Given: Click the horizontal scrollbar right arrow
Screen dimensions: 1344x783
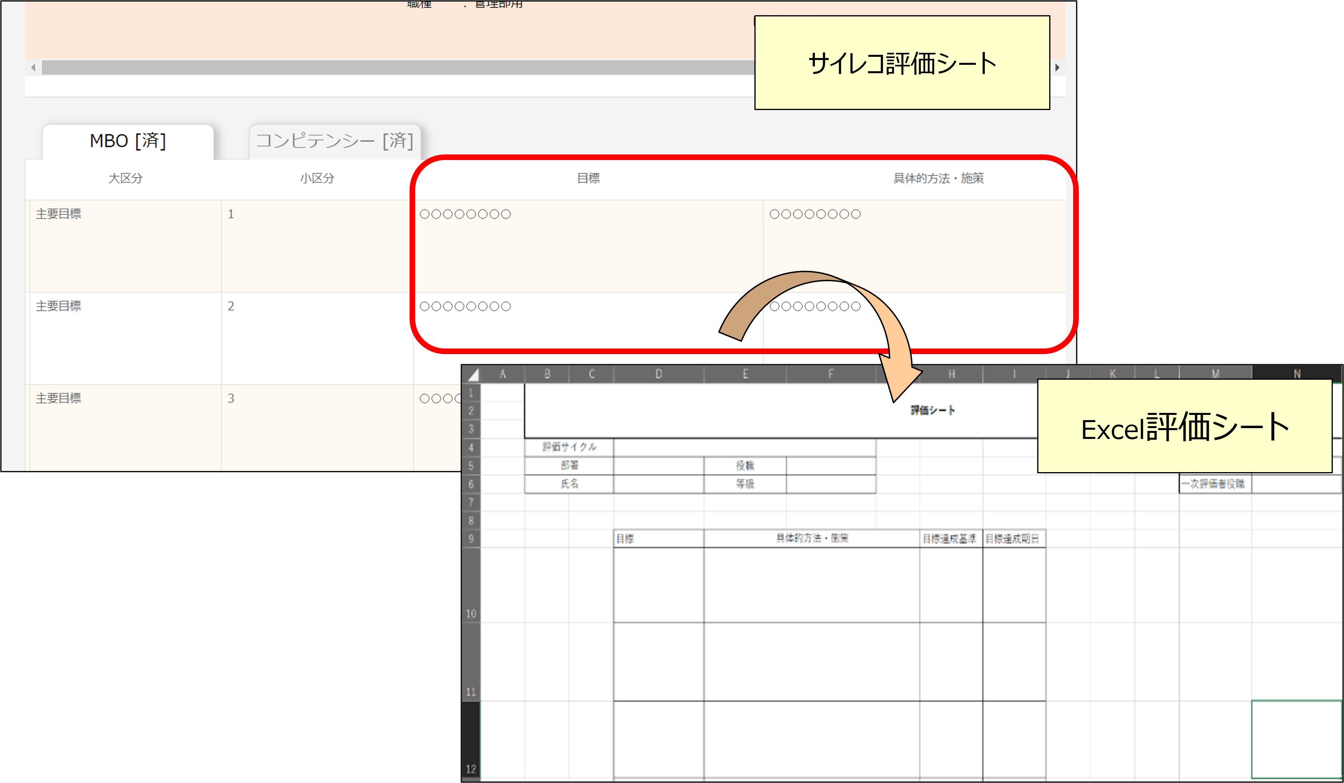Looking at the screenshot, I should [1057, 67].
